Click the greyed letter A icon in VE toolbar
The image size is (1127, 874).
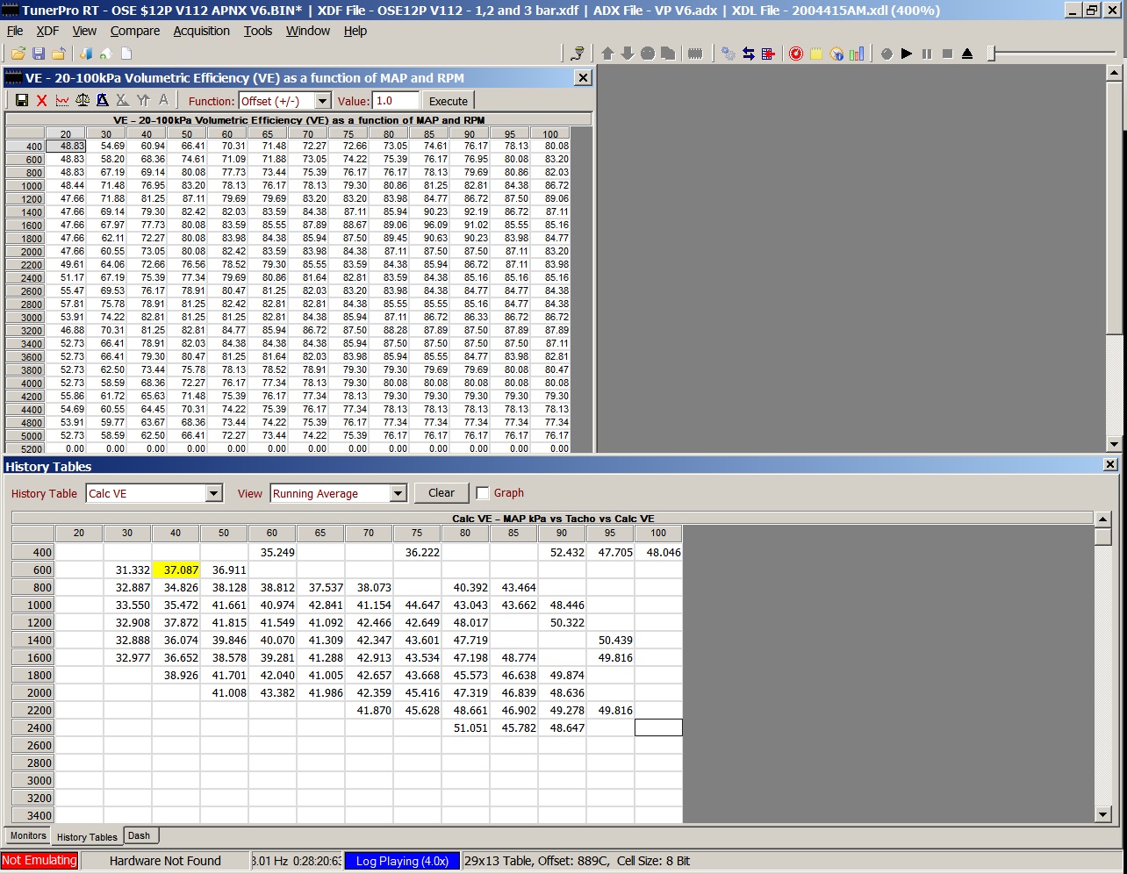(x=163, y=101)
